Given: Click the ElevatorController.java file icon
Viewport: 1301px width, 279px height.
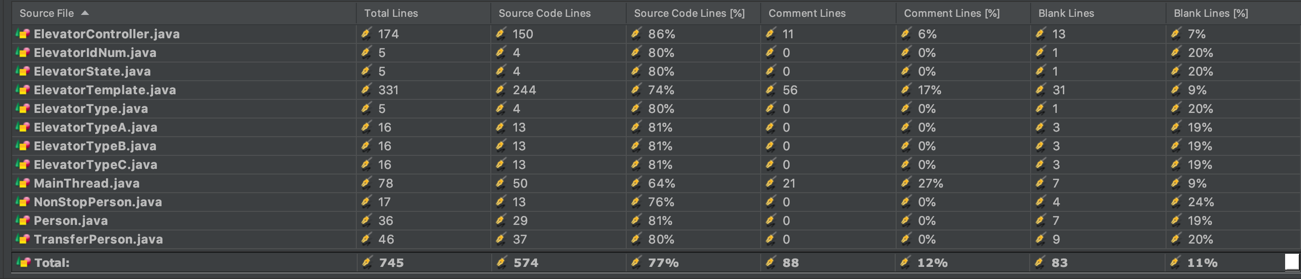Looking at the screenshot, I should (23, 34).
